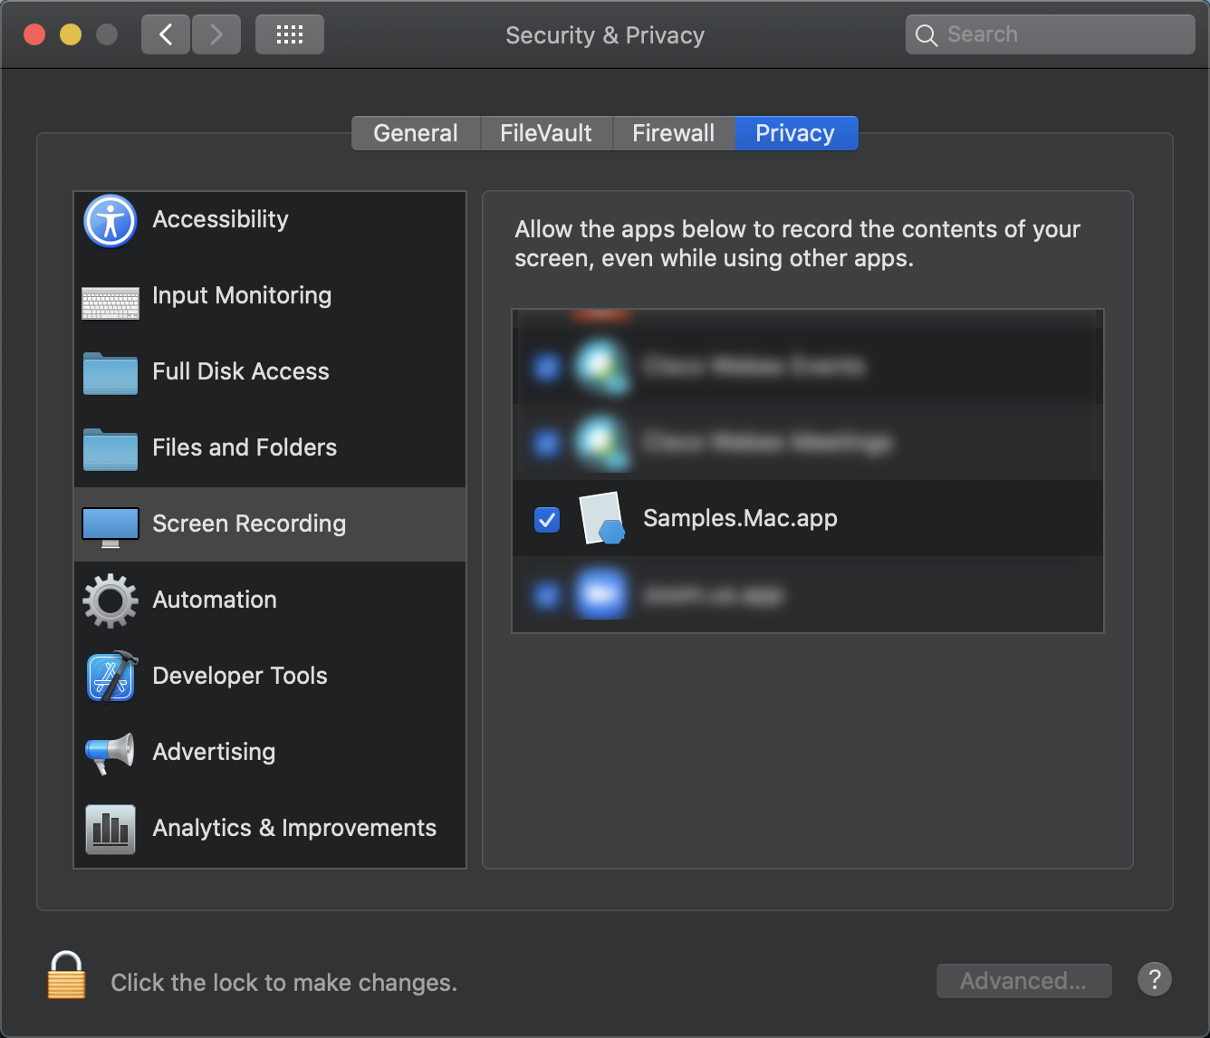Select Files and Folders label

[x=245, y=447]
